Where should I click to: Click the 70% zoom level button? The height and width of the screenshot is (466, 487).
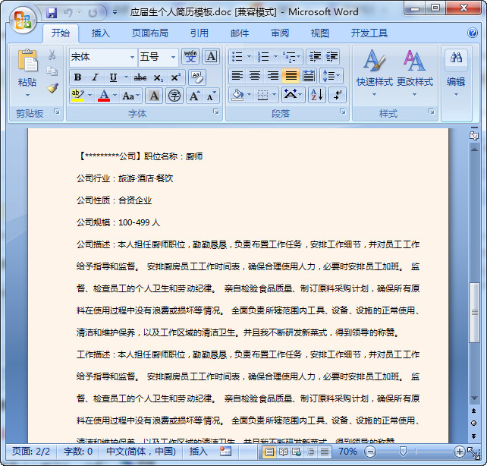347,451
